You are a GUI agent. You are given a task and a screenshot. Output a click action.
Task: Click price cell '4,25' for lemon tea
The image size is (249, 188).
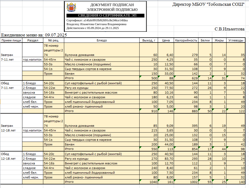point(166,60)
